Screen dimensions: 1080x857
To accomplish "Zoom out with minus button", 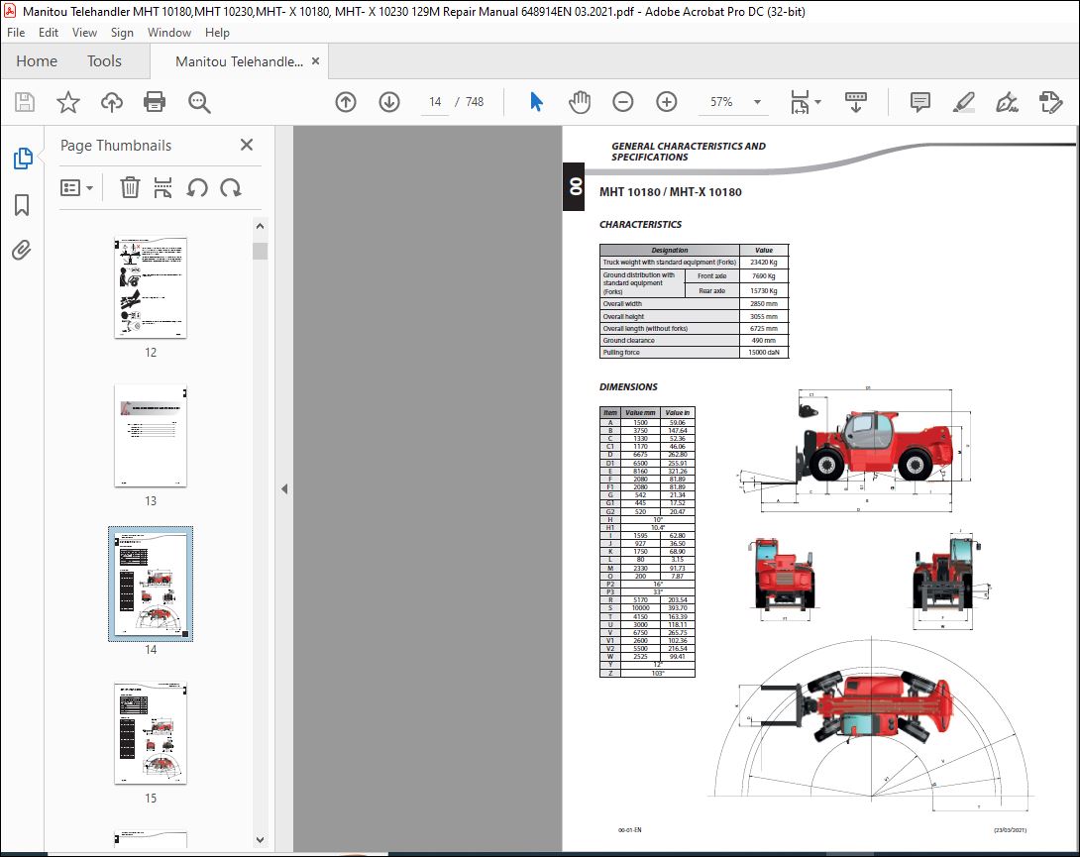I will (622, 102).
